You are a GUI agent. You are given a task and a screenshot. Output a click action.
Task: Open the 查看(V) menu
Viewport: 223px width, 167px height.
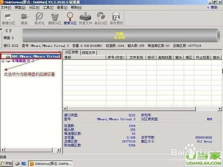[x=62, y=8]
